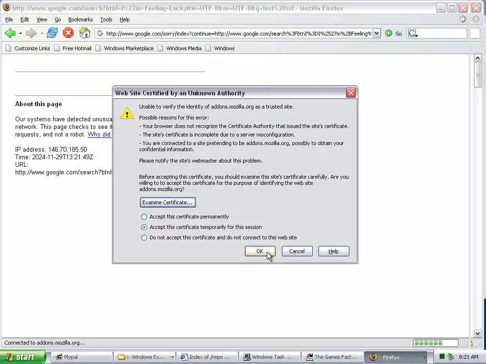
Task: Click Examine Certificate button
Action: click(168, 202)
